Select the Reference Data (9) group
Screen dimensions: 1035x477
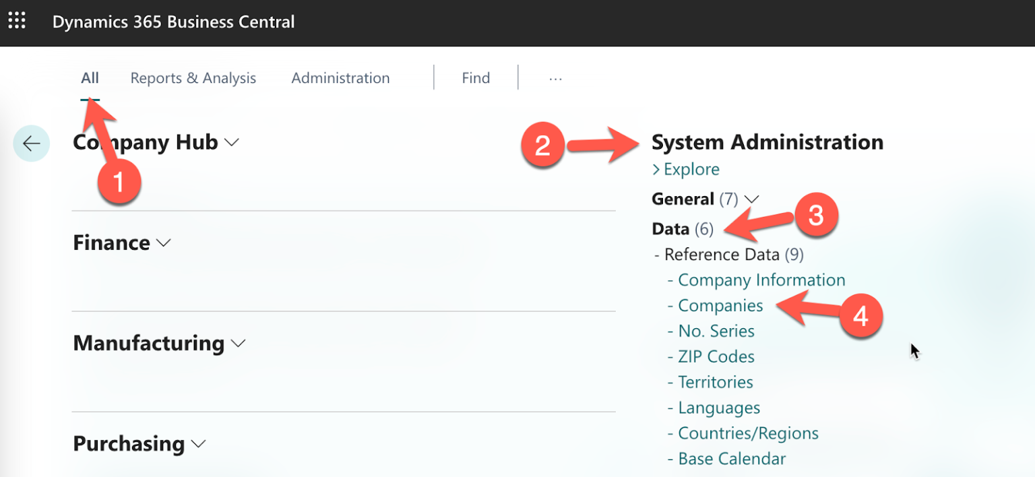coord(731,254)
